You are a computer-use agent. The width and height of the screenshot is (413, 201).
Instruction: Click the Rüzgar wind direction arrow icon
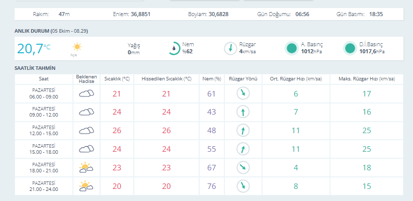(230, 48)
